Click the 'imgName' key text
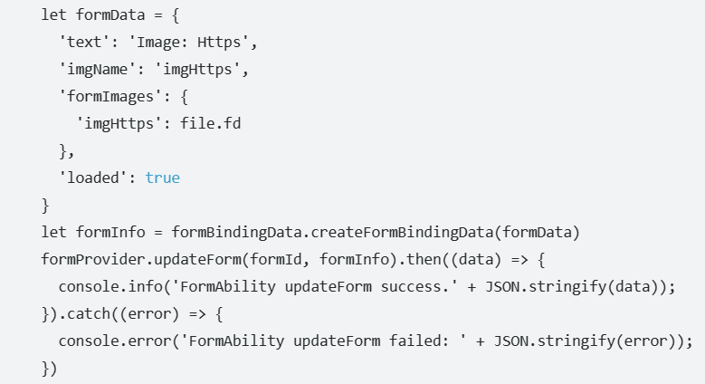Viewport: 705px width, 384px height. pyautogui.click(x=97, y=70)
